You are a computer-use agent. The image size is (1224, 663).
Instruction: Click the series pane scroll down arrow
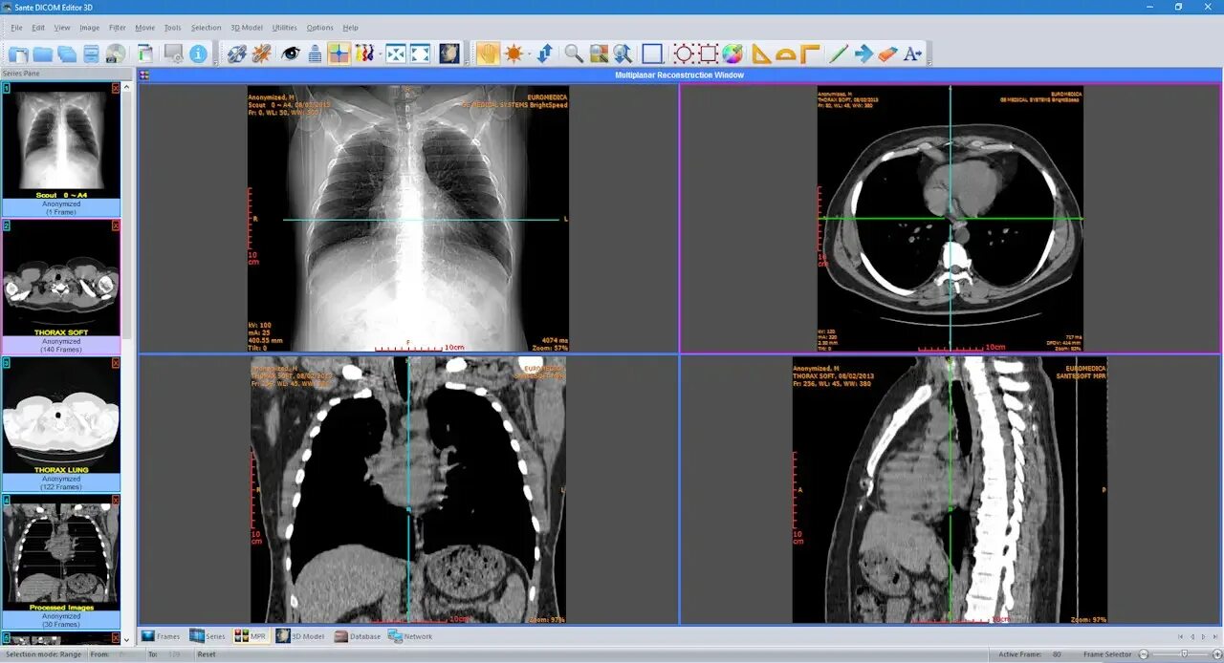click(x=127, y=639)
